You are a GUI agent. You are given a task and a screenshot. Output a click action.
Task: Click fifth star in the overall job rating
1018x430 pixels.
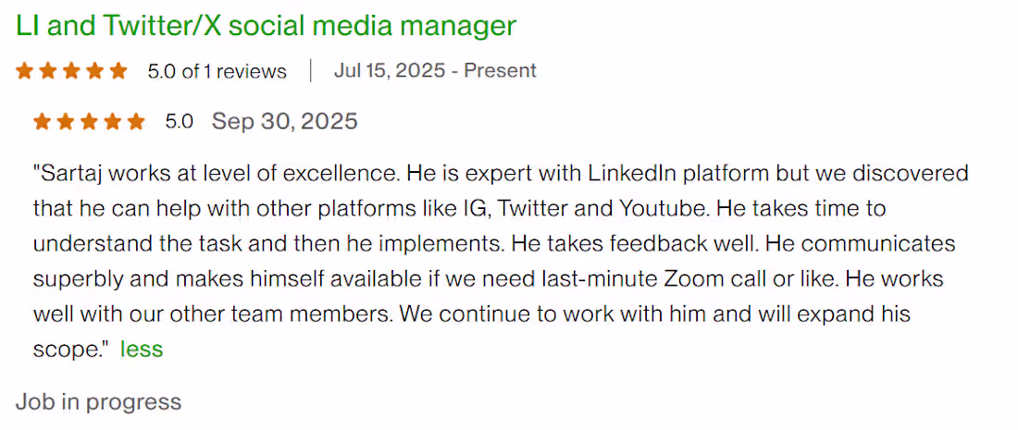tap(118, 71)
